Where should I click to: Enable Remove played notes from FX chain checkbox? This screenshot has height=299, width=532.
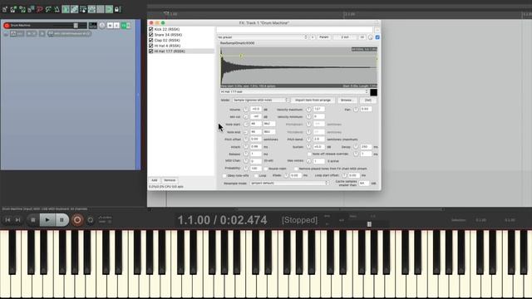coord(296,169)
